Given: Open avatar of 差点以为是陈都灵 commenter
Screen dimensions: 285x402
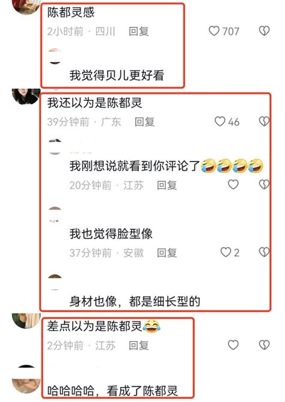Looking at the screenshot, I should pos(26,320).
